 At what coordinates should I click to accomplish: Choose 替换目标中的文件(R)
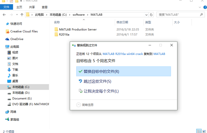[123, 71]
